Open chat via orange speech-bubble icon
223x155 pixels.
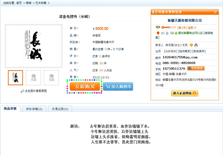(x=192, y=45)
